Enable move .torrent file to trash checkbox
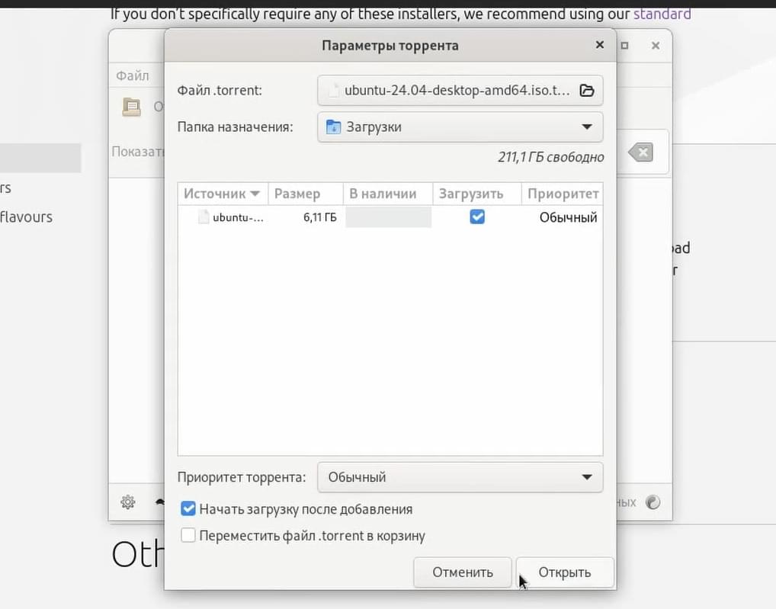The height and width of the screenshot is (609, 776). pos(188,535)
